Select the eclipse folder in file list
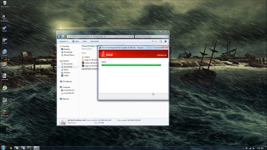 tap(86, 57)
